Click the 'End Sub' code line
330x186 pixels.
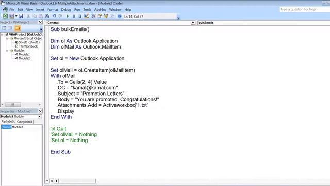tap(60, 152)
